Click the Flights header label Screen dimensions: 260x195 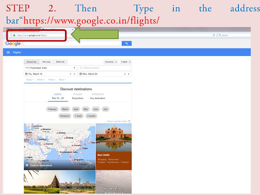[17, 52]
